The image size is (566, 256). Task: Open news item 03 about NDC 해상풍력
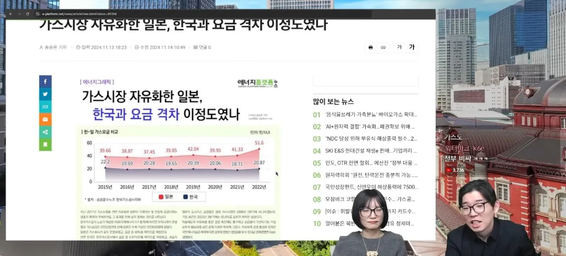coord(371,139)
